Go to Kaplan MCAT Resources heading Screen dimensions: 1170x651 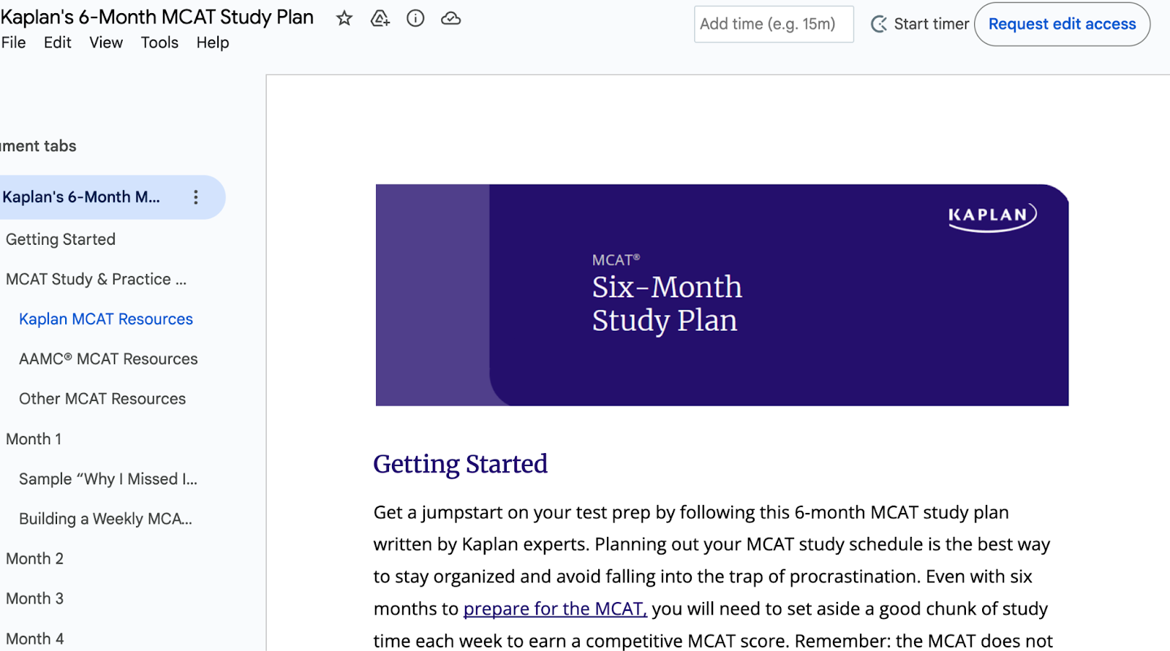click(x=106, y=319)
